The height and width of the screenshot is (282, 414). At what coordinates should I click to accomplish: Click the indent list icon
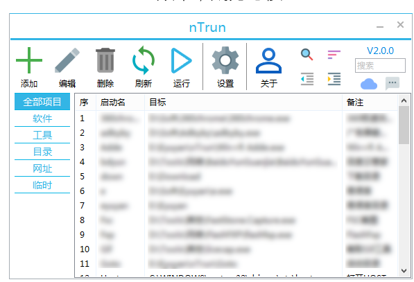(334, 79)
